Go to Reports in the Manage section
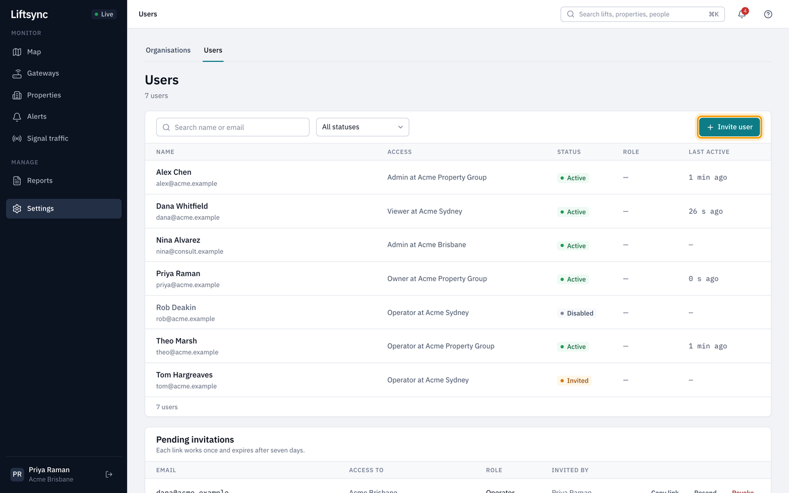Viewport: 789px width, 493px height. pyautogui.click(x=64, y=181)
